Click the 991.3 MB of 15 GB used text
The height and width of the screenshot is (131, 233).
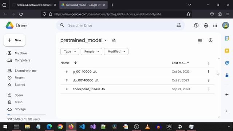click(23, 119)
